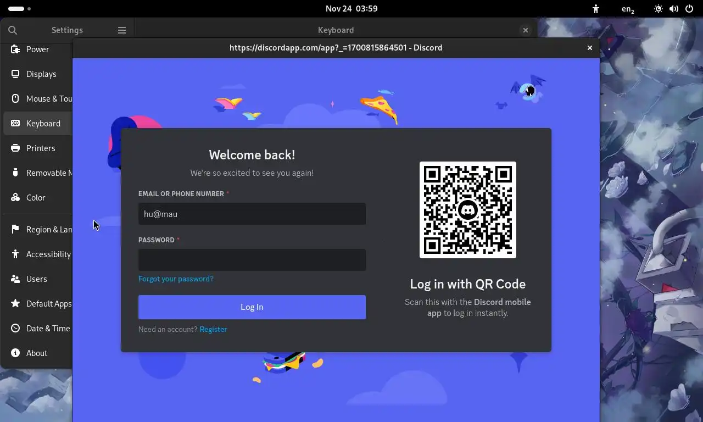Open Default Apps settings
This screenshot has width=703, height=422.
tap(38, 304)
